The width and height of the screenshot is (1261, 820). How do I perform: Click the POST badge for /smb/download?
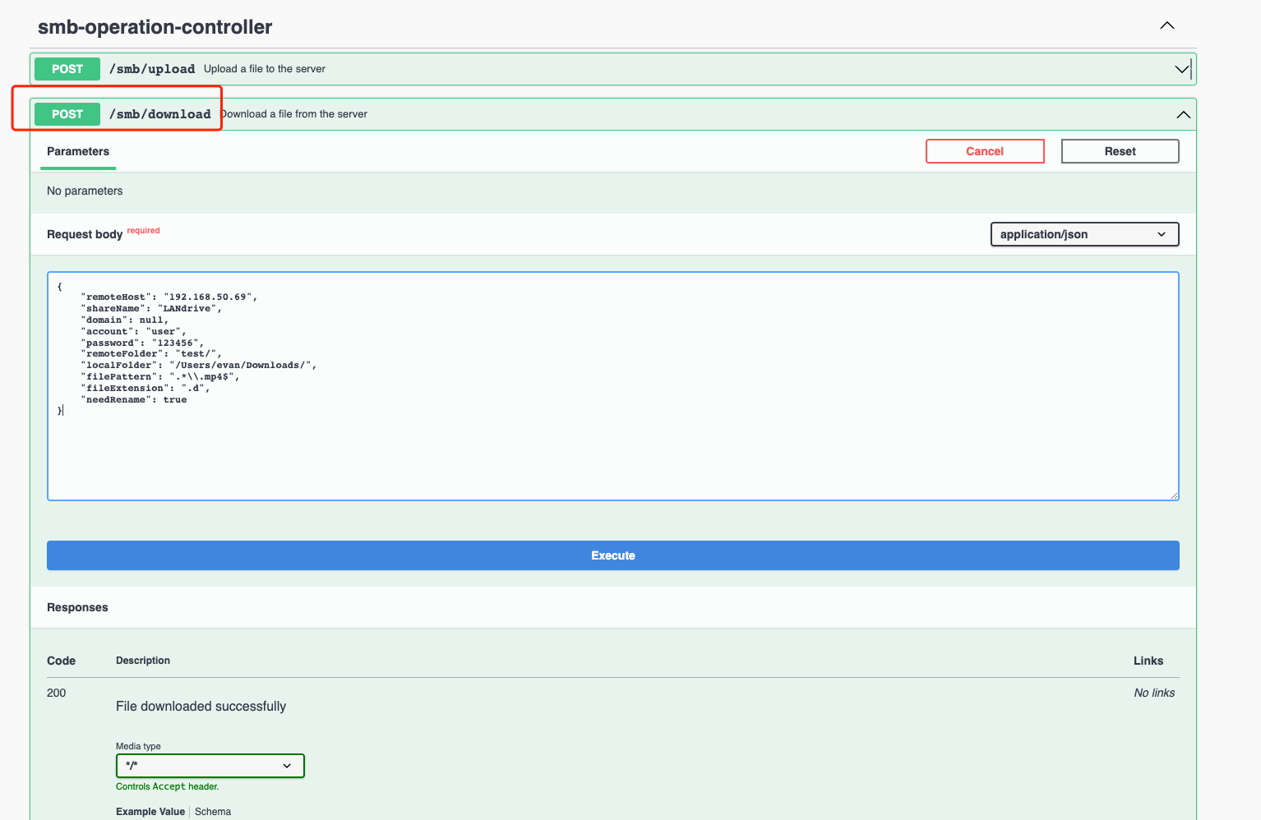tap(67, 114)
